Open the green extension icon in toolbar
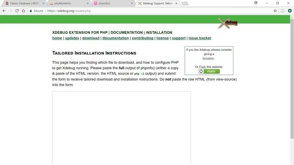Screen dimensions: 294x165 point(290,11)
